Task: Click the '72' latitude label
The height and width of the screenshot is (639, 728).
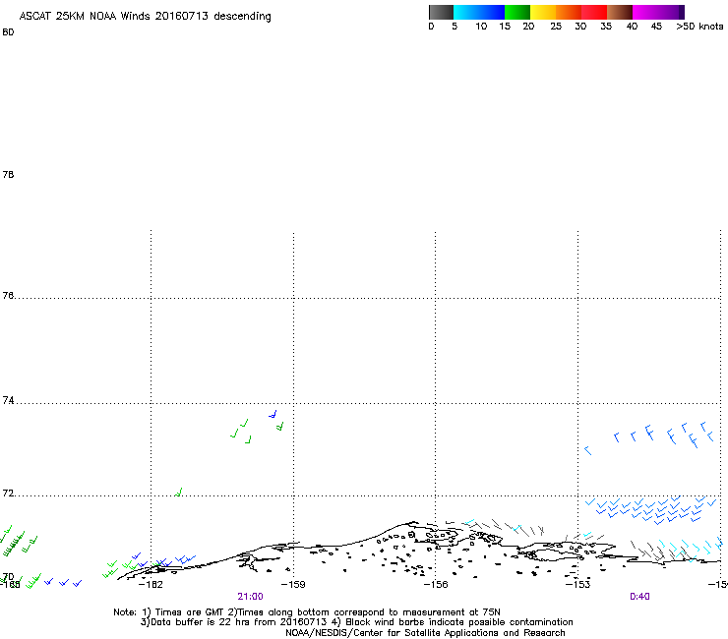Action: [x=8, y=493]
